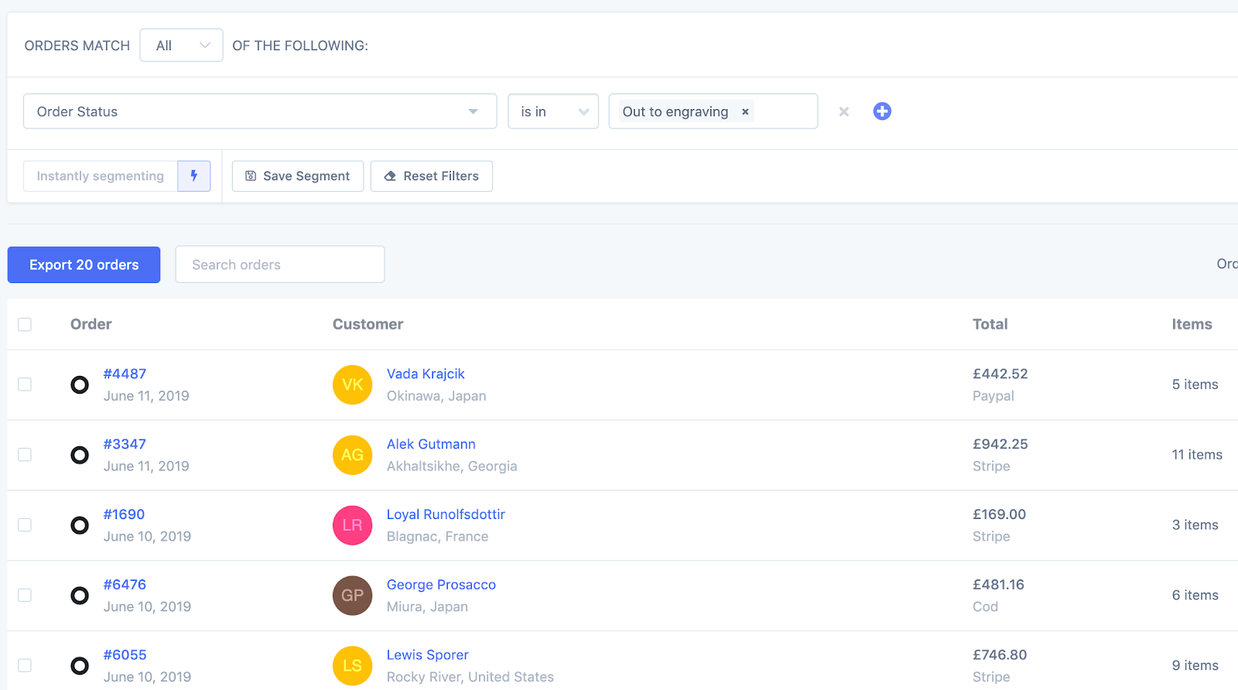Screen dimensions: 1238x690
Task: Open the 'All' match type dropdown
Action: tap(181, 46)
